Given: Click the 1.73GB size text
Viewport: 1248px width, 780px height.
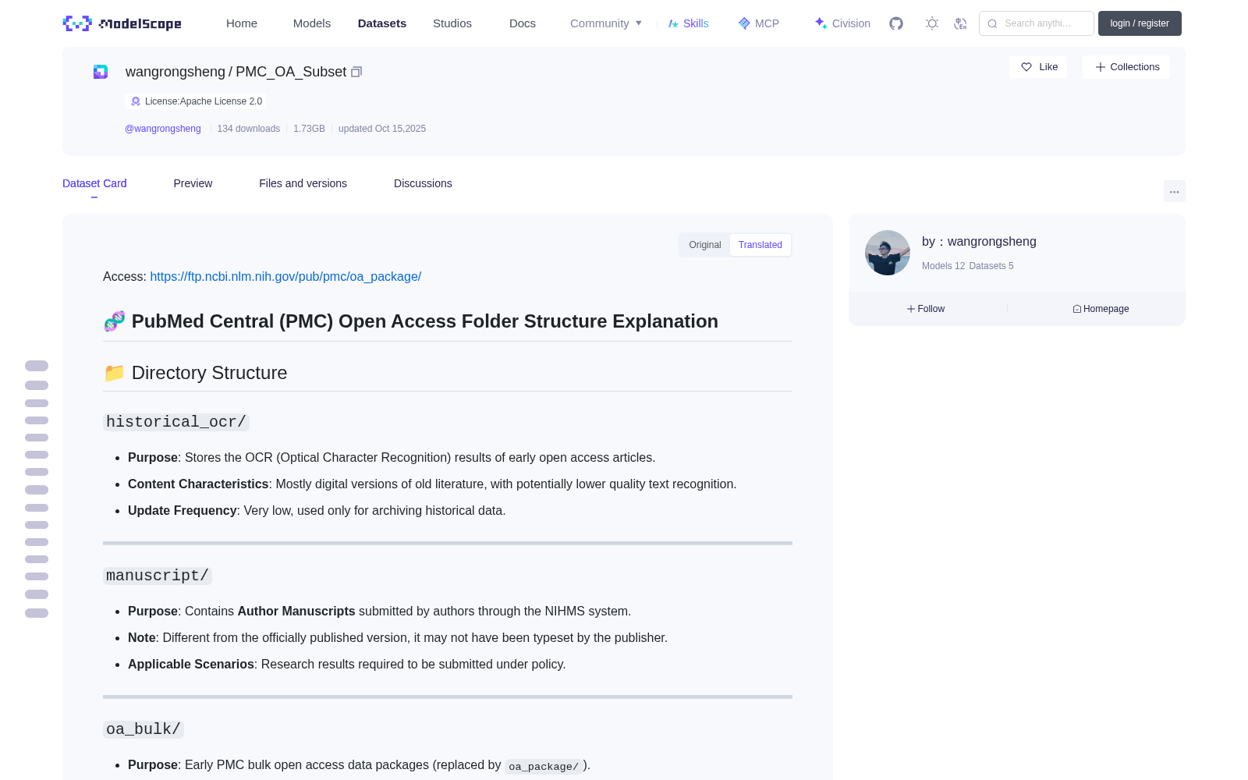Looking at the screenshot, I should pos(309,129).
